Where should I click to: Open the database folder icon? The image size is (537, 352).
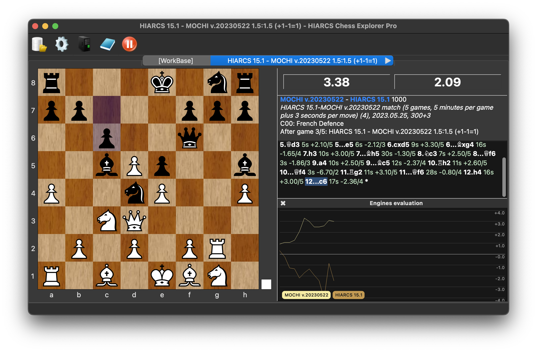tap(39, 44)
